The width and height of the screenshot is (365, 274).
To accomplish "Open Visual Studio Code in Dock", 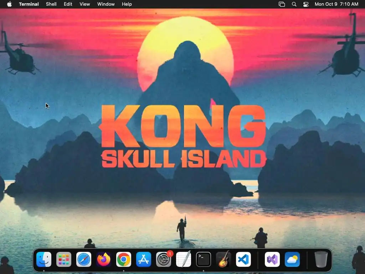I will 243,259.
